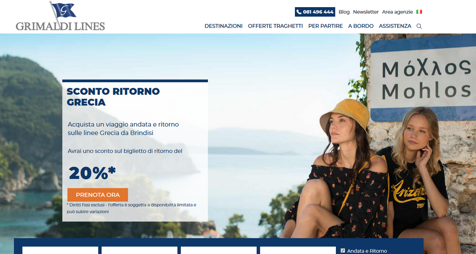Click the Sconto Ritorno Grecia headline
Viewport: 476px width, 254px height.
coord(113,97)
